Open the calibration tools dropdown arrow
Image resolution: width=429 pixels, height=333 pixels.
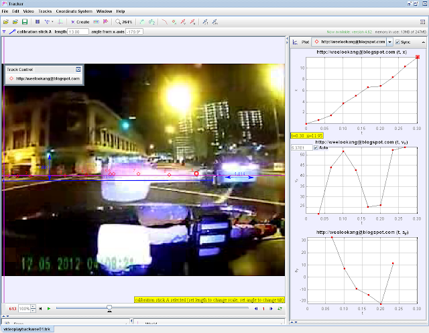[52, 22]
